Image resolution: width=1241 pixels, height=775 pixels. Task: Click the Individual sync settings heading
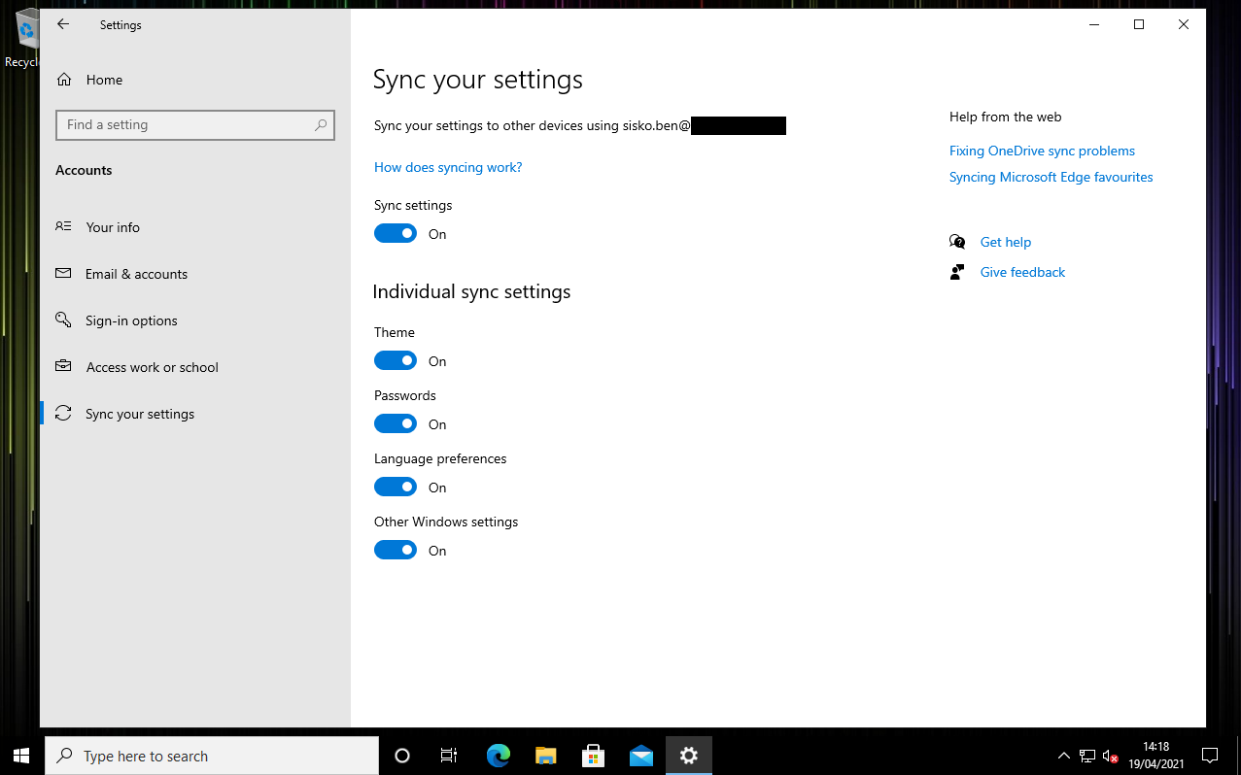coord(471,291)
